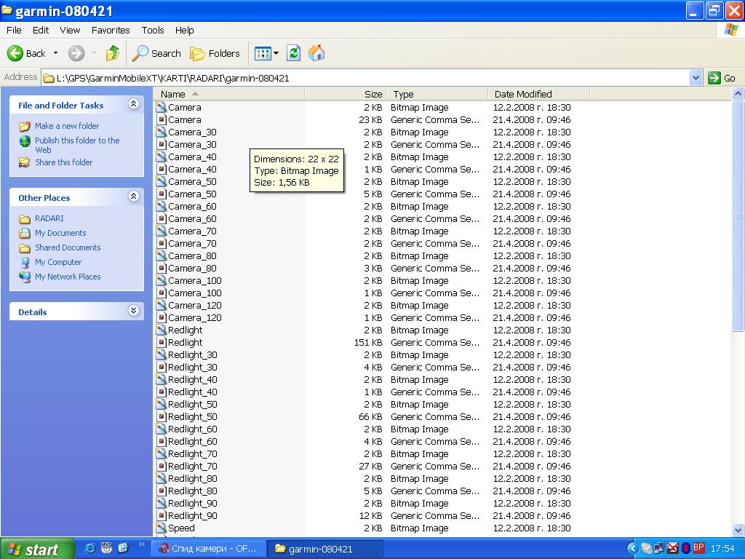Sort files by the Date Modified column header

tap(523, 94)
